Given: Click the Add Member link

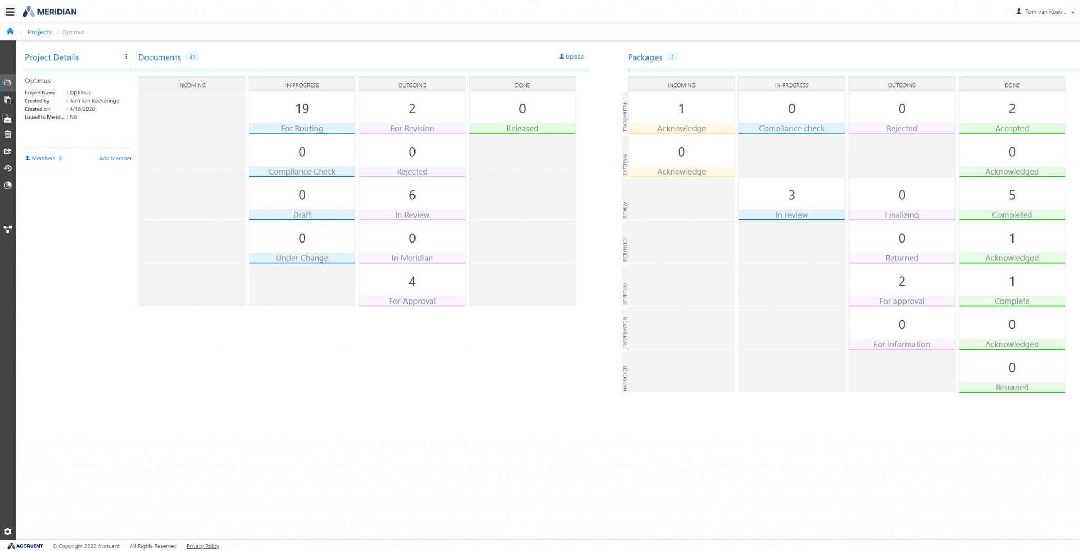Looking at the screenshot, I should [x=115, y=158].
